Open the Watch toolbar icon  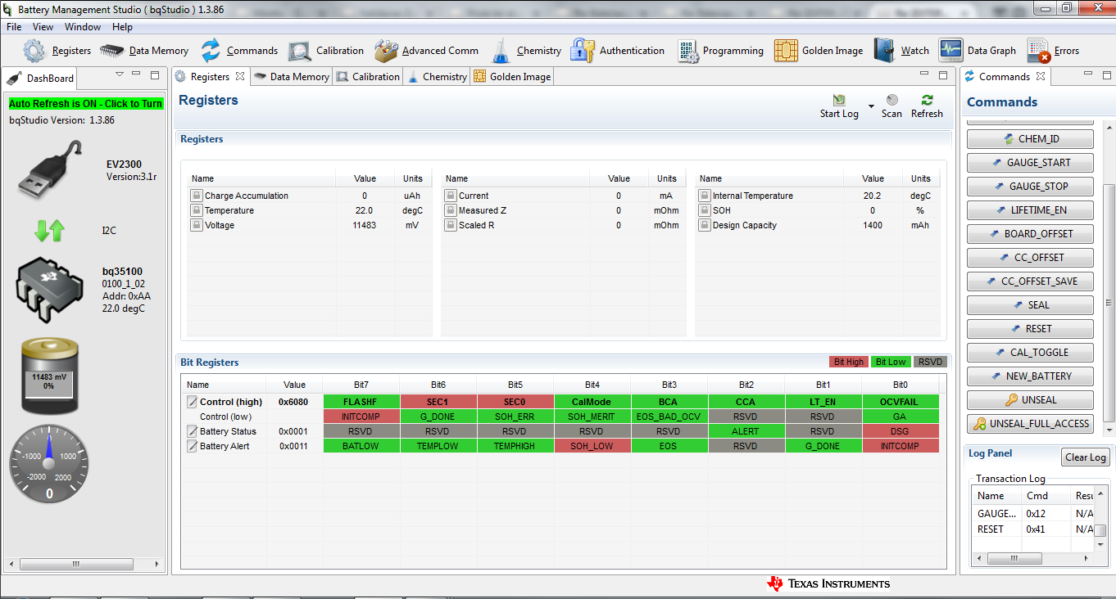[886, 51]
